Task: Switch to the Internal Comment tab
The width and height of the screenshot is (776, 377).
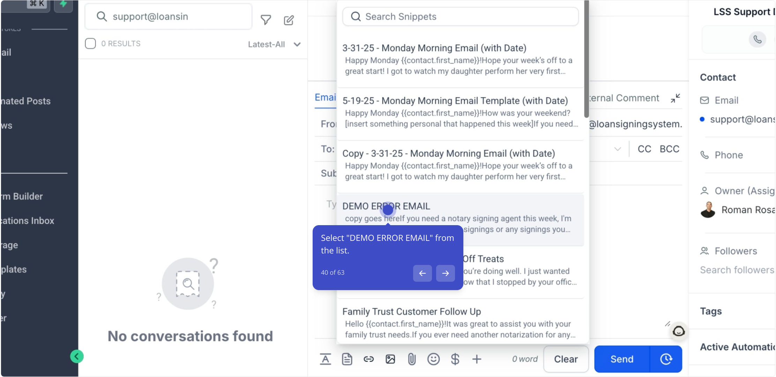Action: (625, 98)
